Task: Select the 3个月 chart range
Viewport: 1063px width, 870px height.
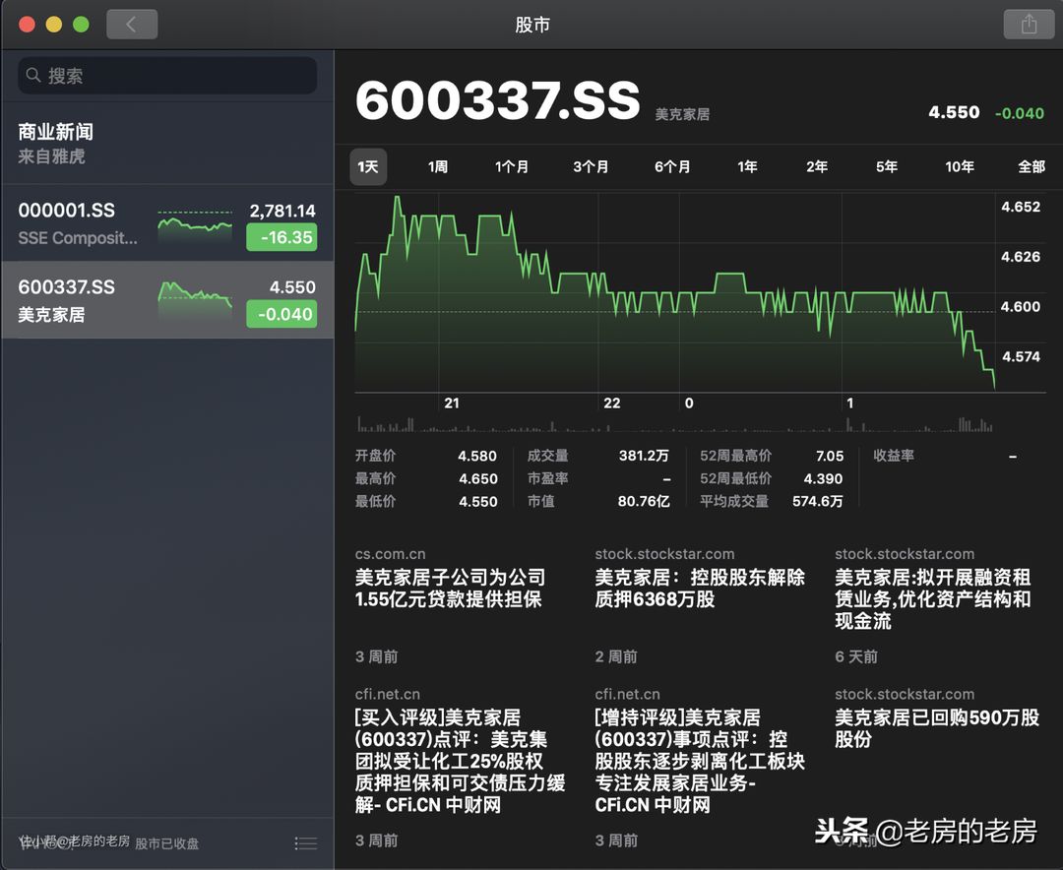Action: pyautogui.click(x=591, y=166)
